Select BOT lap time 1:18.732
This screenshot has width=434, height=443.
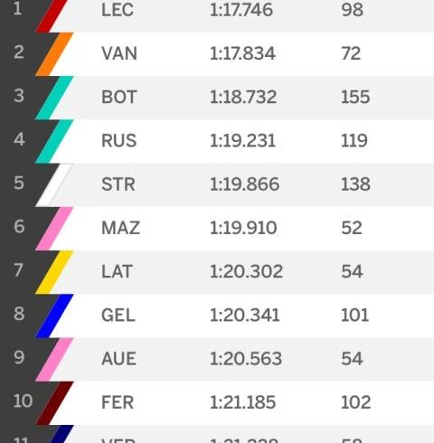(x=243, y=97)
